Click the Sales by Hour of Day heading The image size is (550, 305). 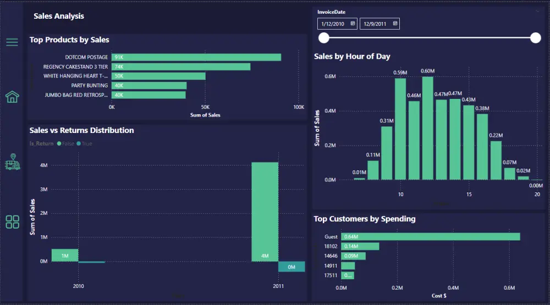point(352,57)
